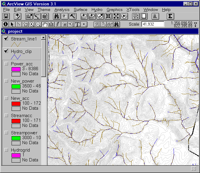Image resolution: width=200 pixels, height=173 pixels.
Task: Open the Theme menu
Action: (44, 10)
